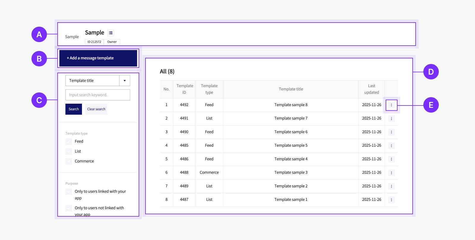Open more options for Template sample 1
Screen dimensions: 475x240
coord(391,200)
